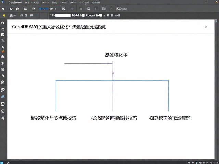Viewport: 219px width, 164px height.
Task: Click the top node label of the diagram
Action: (116, 55)
